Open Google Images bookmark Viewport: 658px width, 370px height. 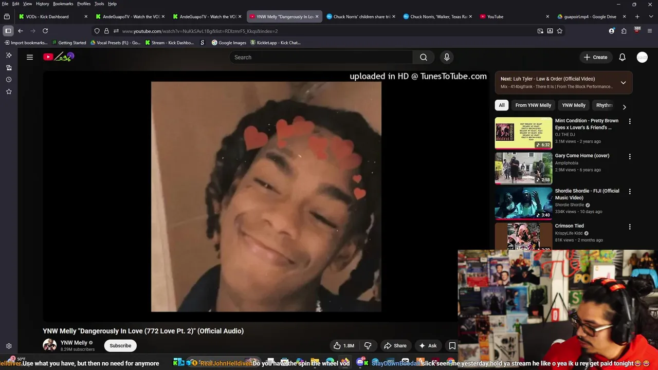[x=229, y=43]
